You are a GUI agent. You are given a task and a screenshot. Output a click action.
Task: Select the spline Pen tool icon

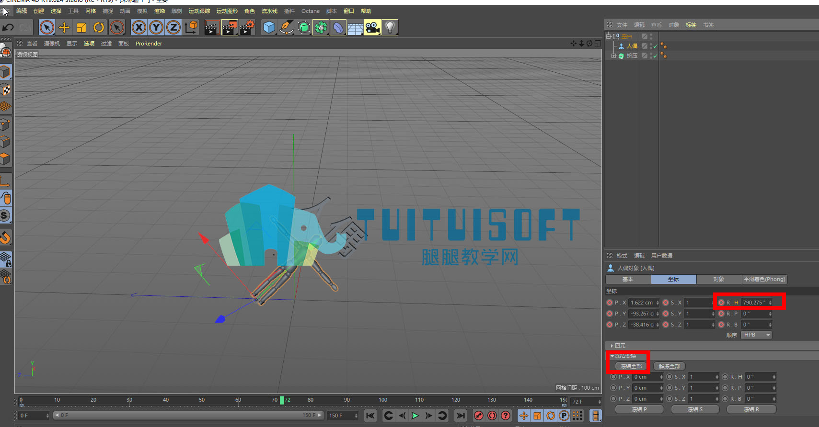tap(287, 28)
